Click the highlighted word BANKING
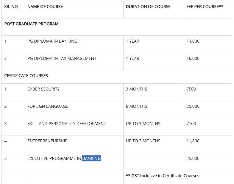The image size is (234, 184). [91, 158]
